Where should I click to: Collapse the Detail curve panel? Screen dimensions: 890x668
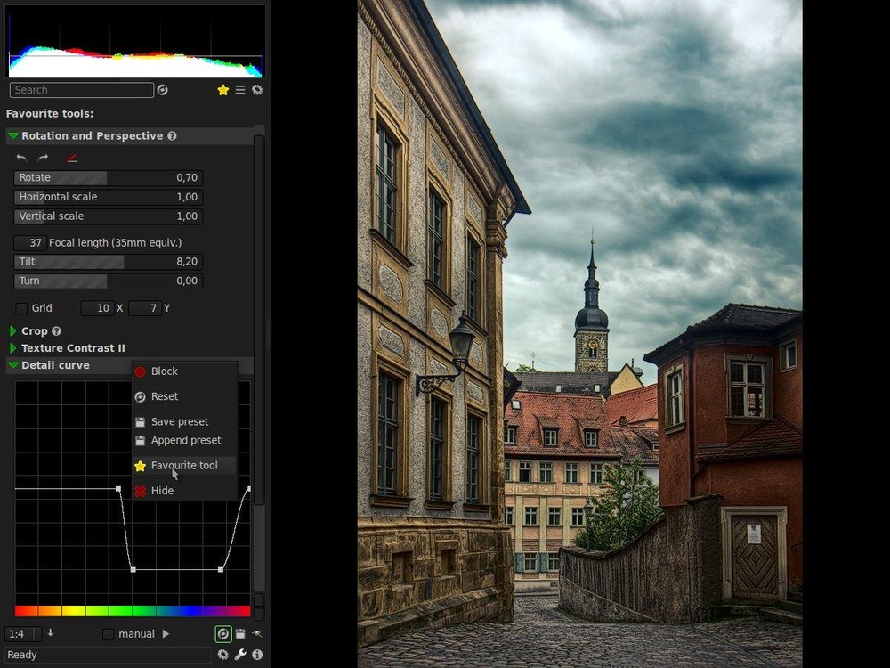coord(12,365)
